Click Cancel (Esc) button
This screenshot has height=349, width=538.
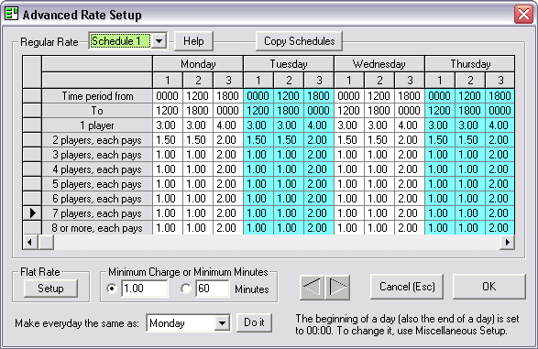pyautogui.click(x=407, y=287)
